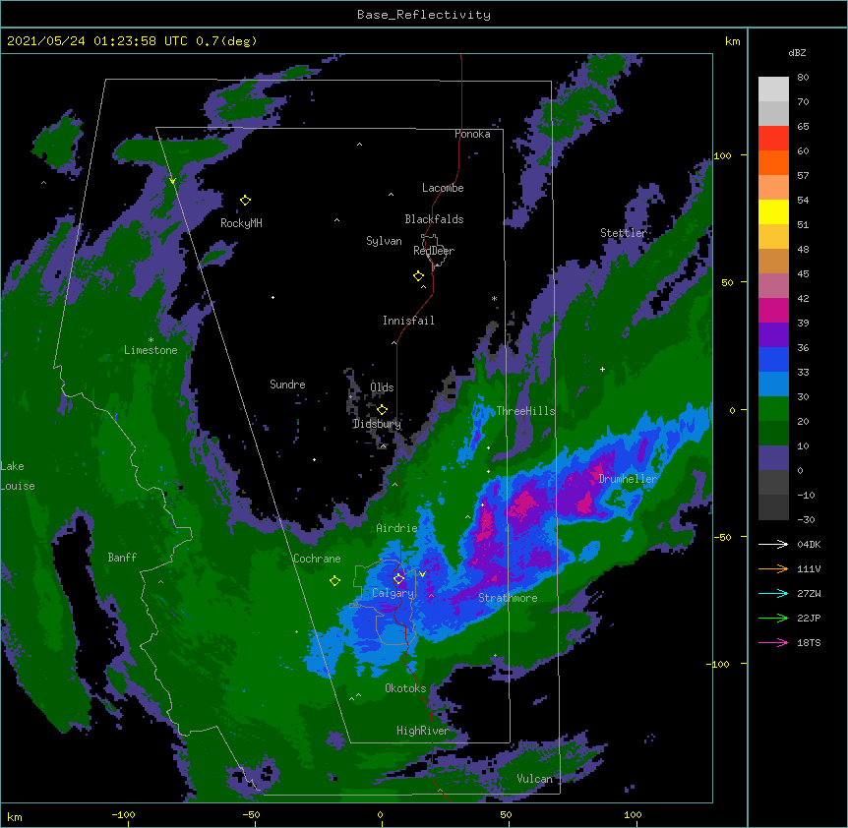The width and height of the screenshot is (848, 828).
Task: Click the Didsbury label
Action: coord(377,424)
